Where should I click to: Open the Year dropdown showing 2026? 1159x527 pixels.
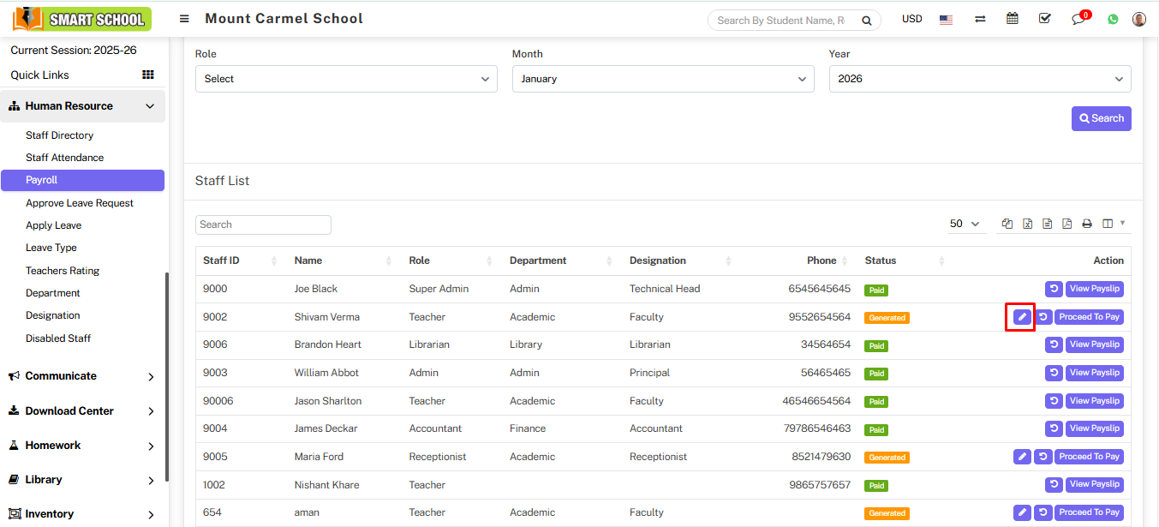(979, 79)
